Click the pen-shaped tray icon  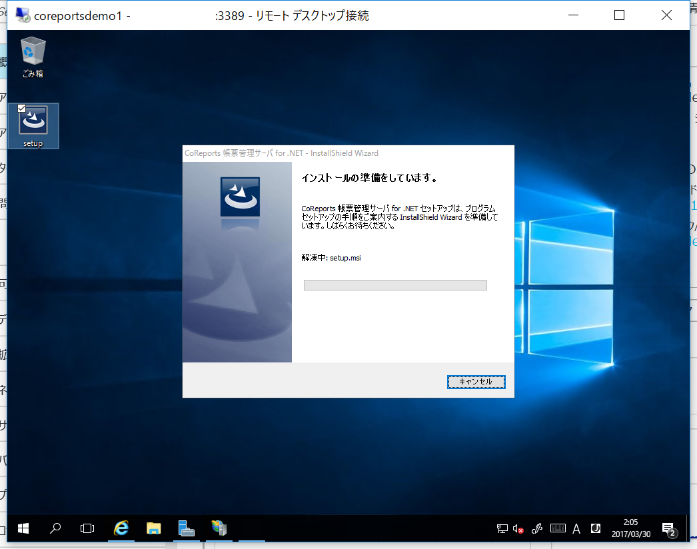pyautogui.click(x=536, y=528)
